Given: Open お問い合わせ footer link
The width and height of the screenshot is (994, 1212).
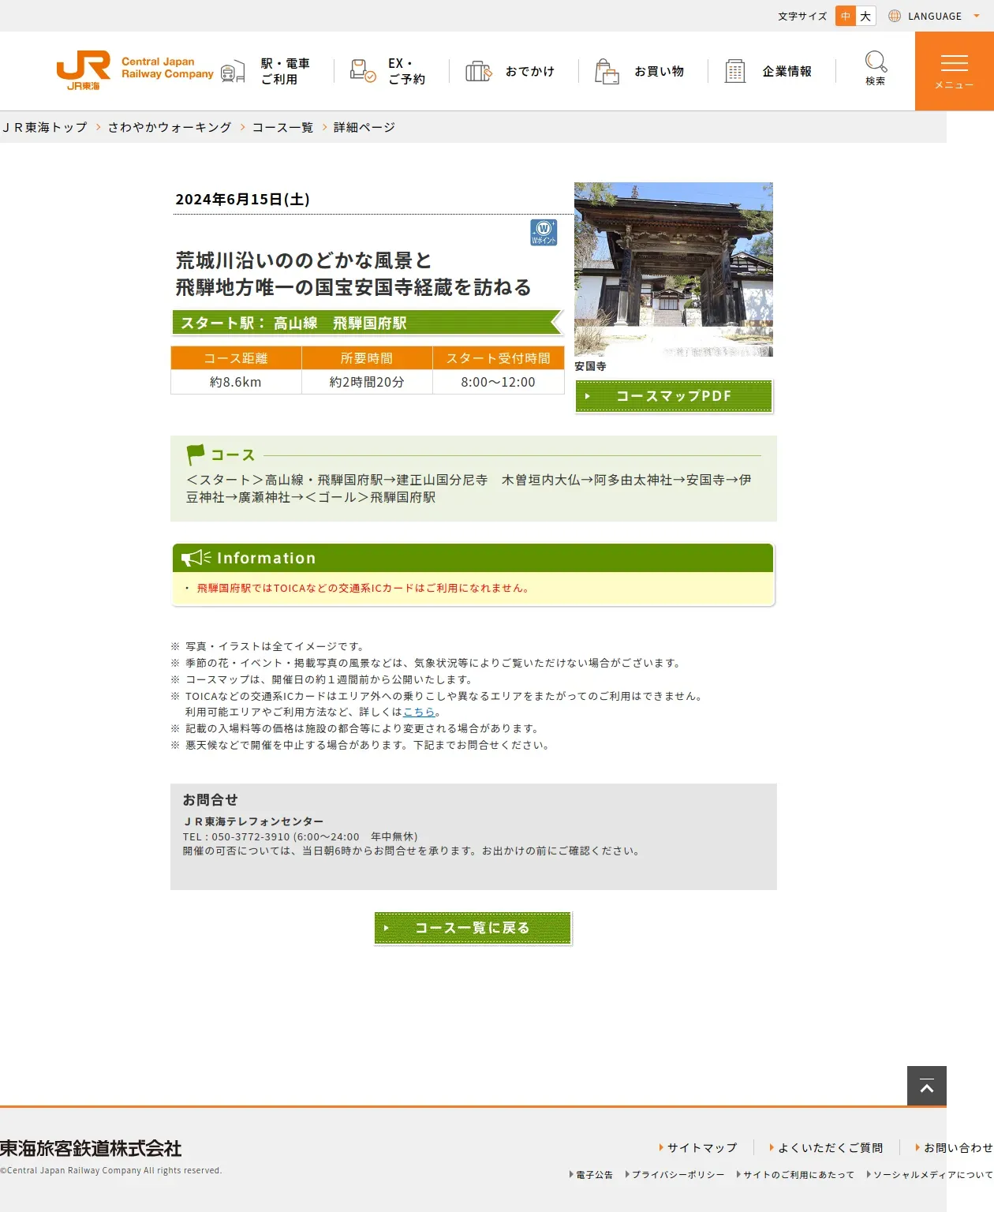Looking at the screenshot, I should 958,1148.
